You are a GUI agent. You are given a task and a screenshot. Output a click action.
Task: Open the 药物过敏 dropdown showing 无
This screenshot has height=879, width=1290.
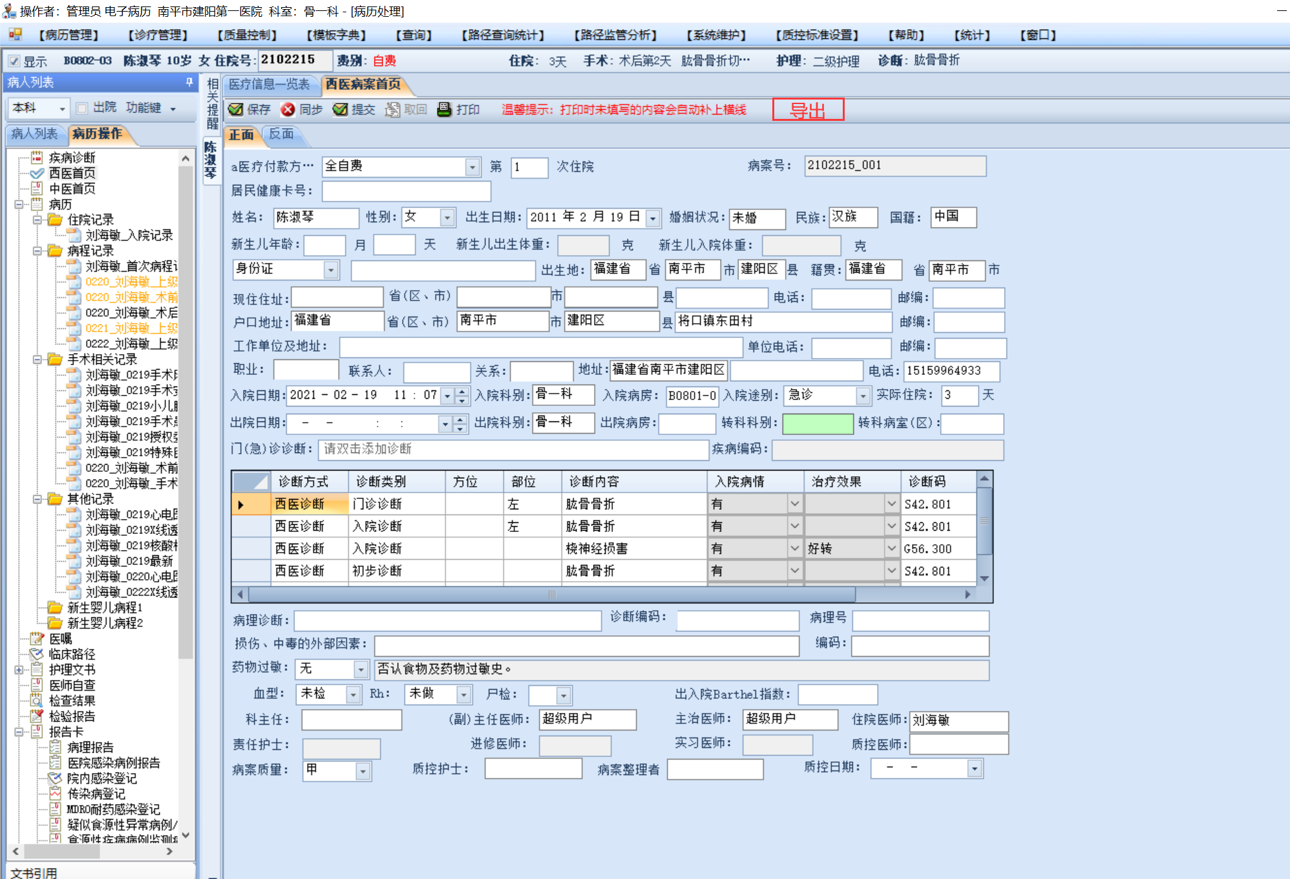tap(361, 669)
